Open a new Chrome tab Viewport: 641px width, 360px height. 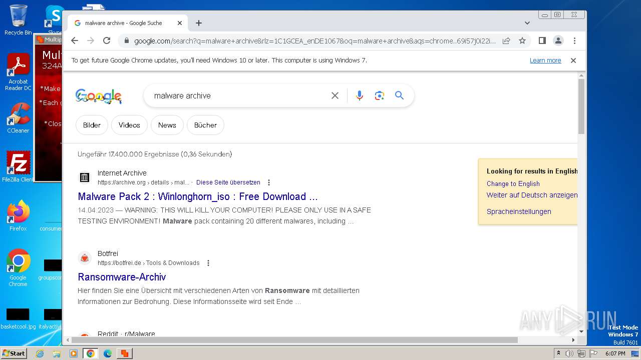coord(199,23)
